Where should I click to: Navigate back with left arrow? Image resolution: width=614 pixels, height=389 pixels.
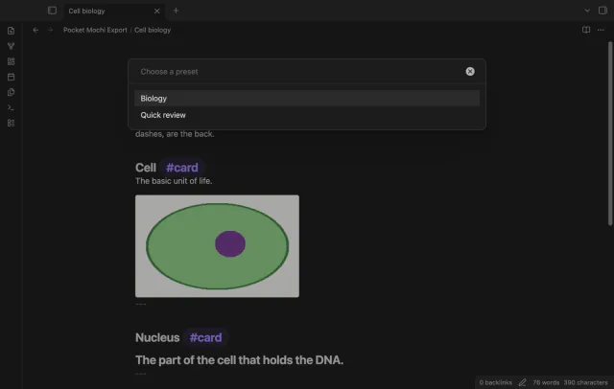pyautogui.click(x=35, y=30)
